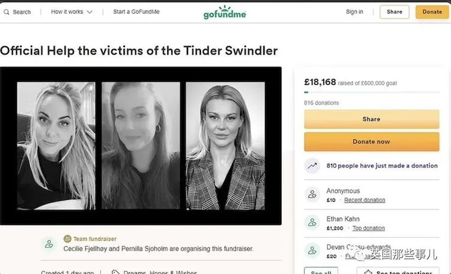The width and height of the screenshot is (451, 274).
Task: Click the right woman's photo in banner
Action: click(x=225, y=146)
